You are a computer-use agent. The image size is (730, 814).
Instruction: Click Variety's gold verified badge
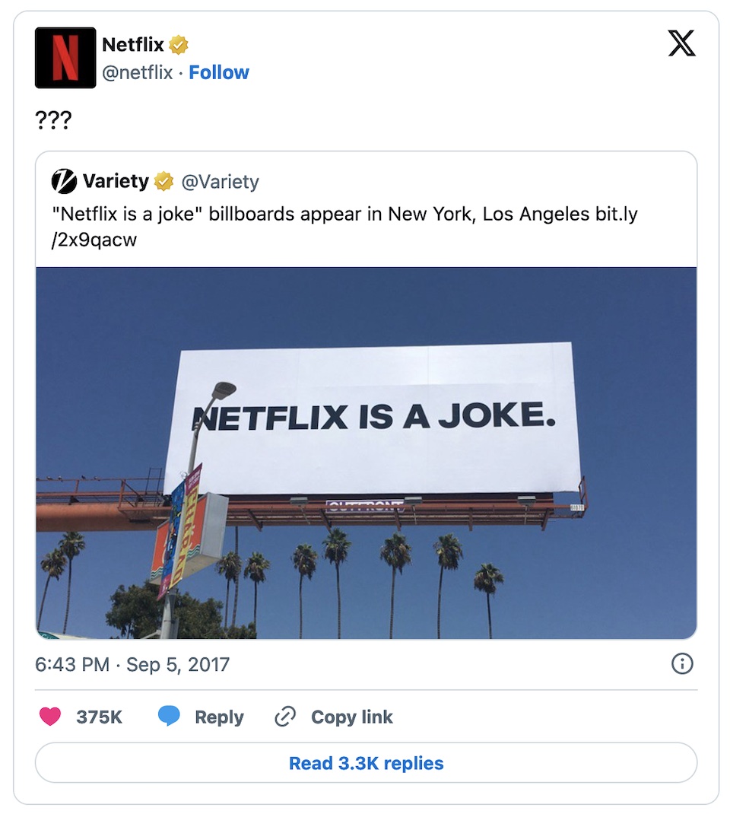click(x=163, y=182)
